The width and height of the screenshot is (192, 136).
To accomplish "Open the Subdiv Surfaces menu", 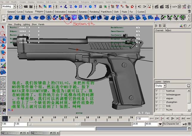I will [113, 2].
